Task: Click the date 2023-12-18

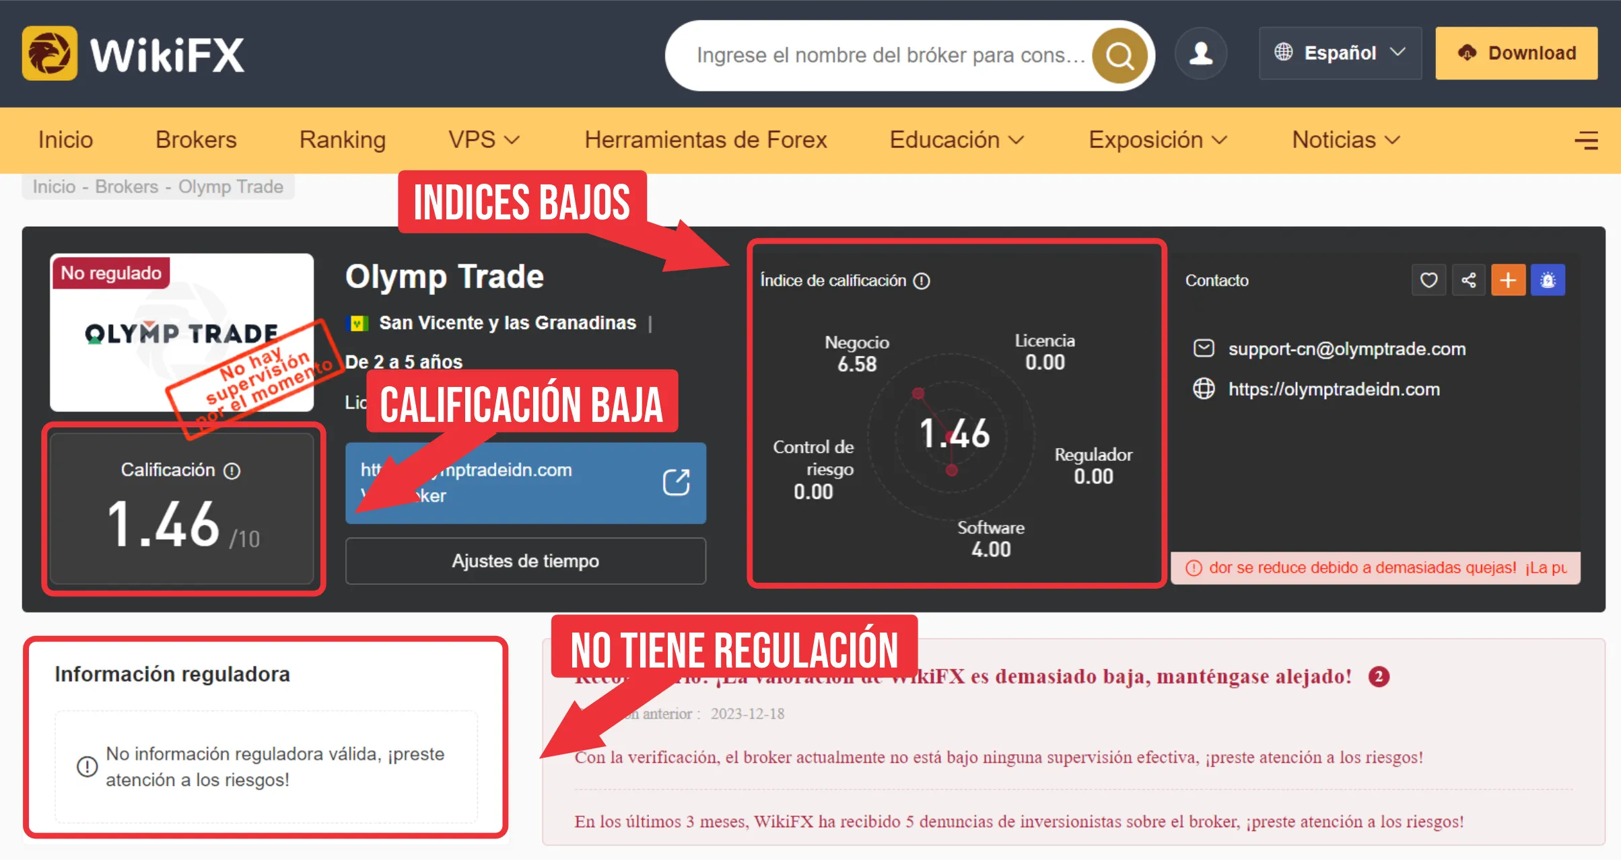Action: [x=747, y=713]
